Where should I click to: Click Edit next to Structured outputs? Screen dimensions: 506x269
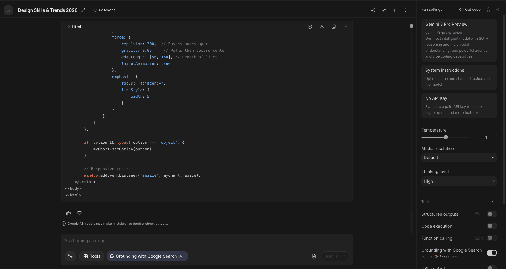pyautogui.click(x=479, y=214)
